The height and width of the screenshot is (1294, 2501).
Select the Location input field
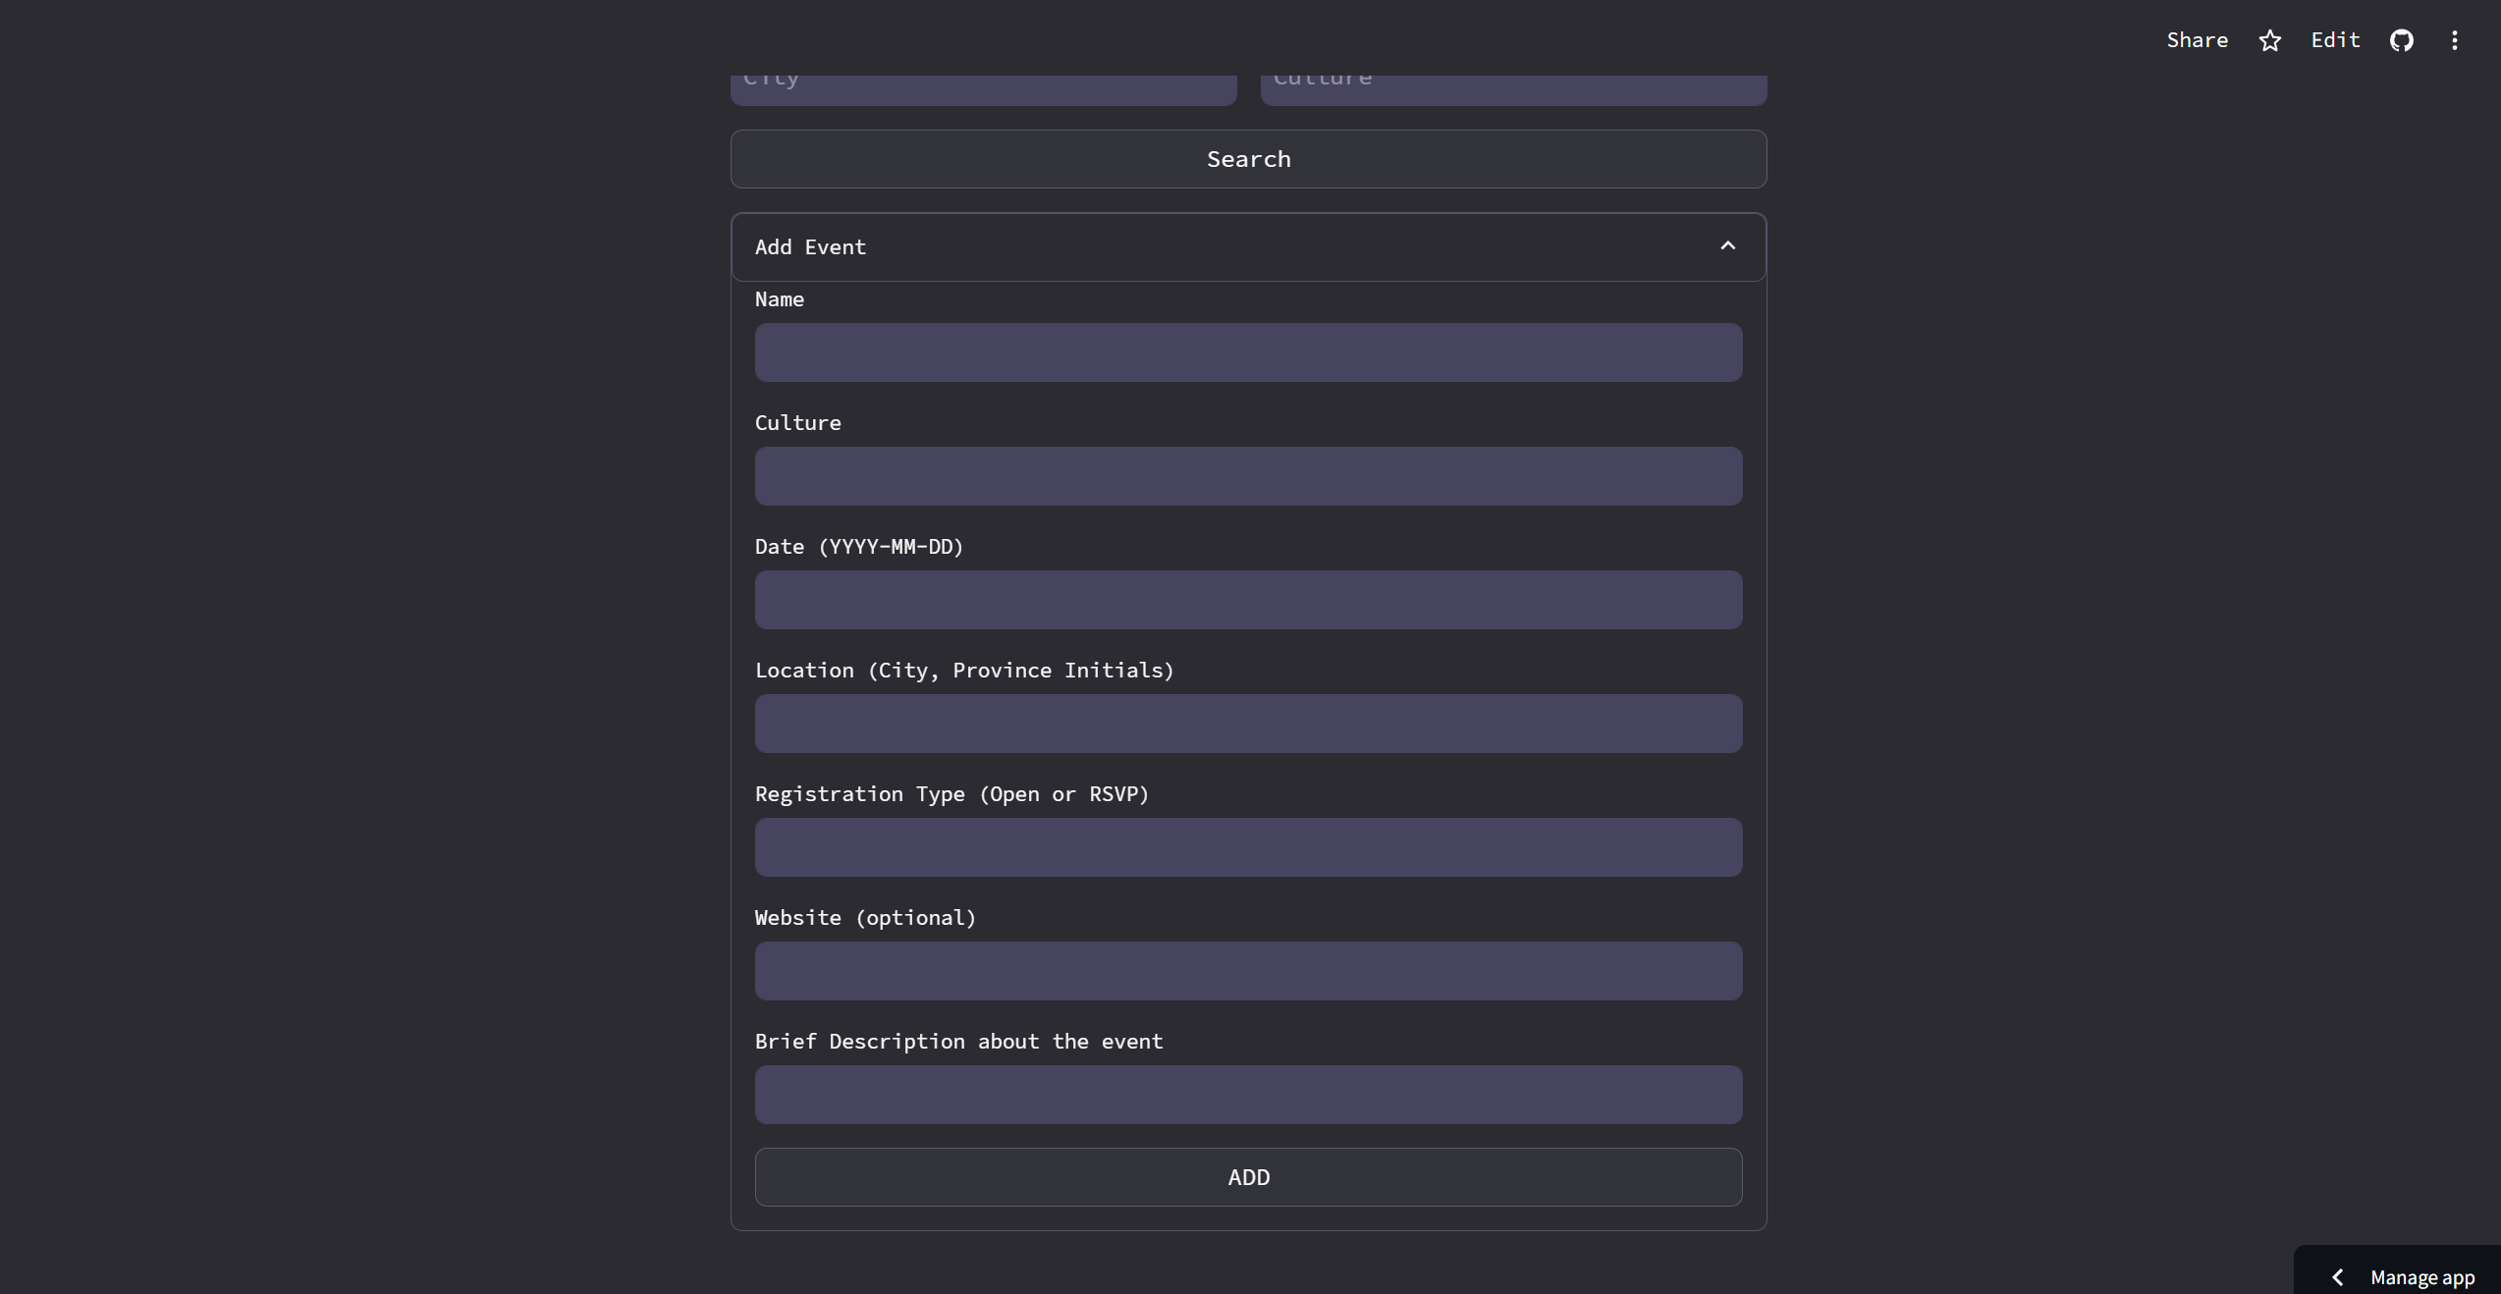pyautogui.click(x=1248, y=724)
